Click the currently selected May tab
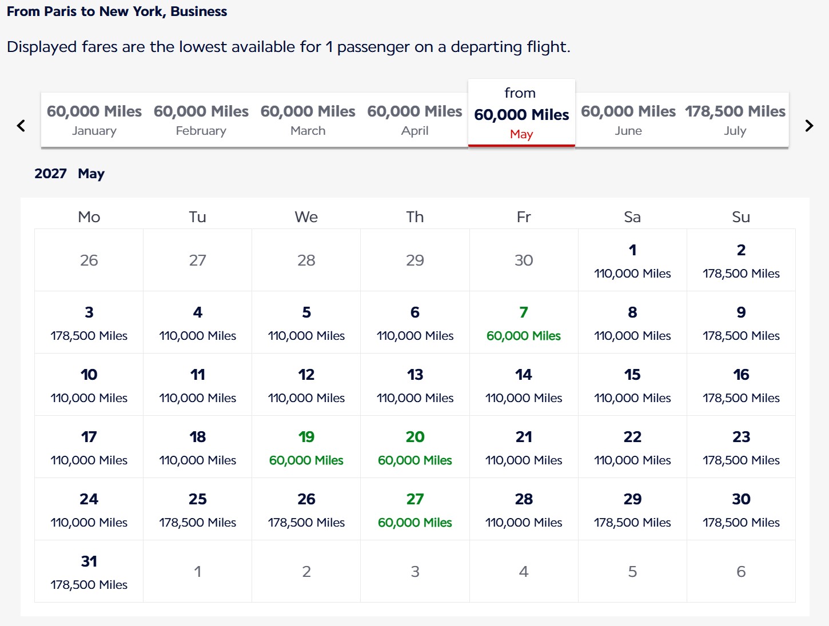The width and height of the screenshot is (829, 626). [x=521, y=113]
